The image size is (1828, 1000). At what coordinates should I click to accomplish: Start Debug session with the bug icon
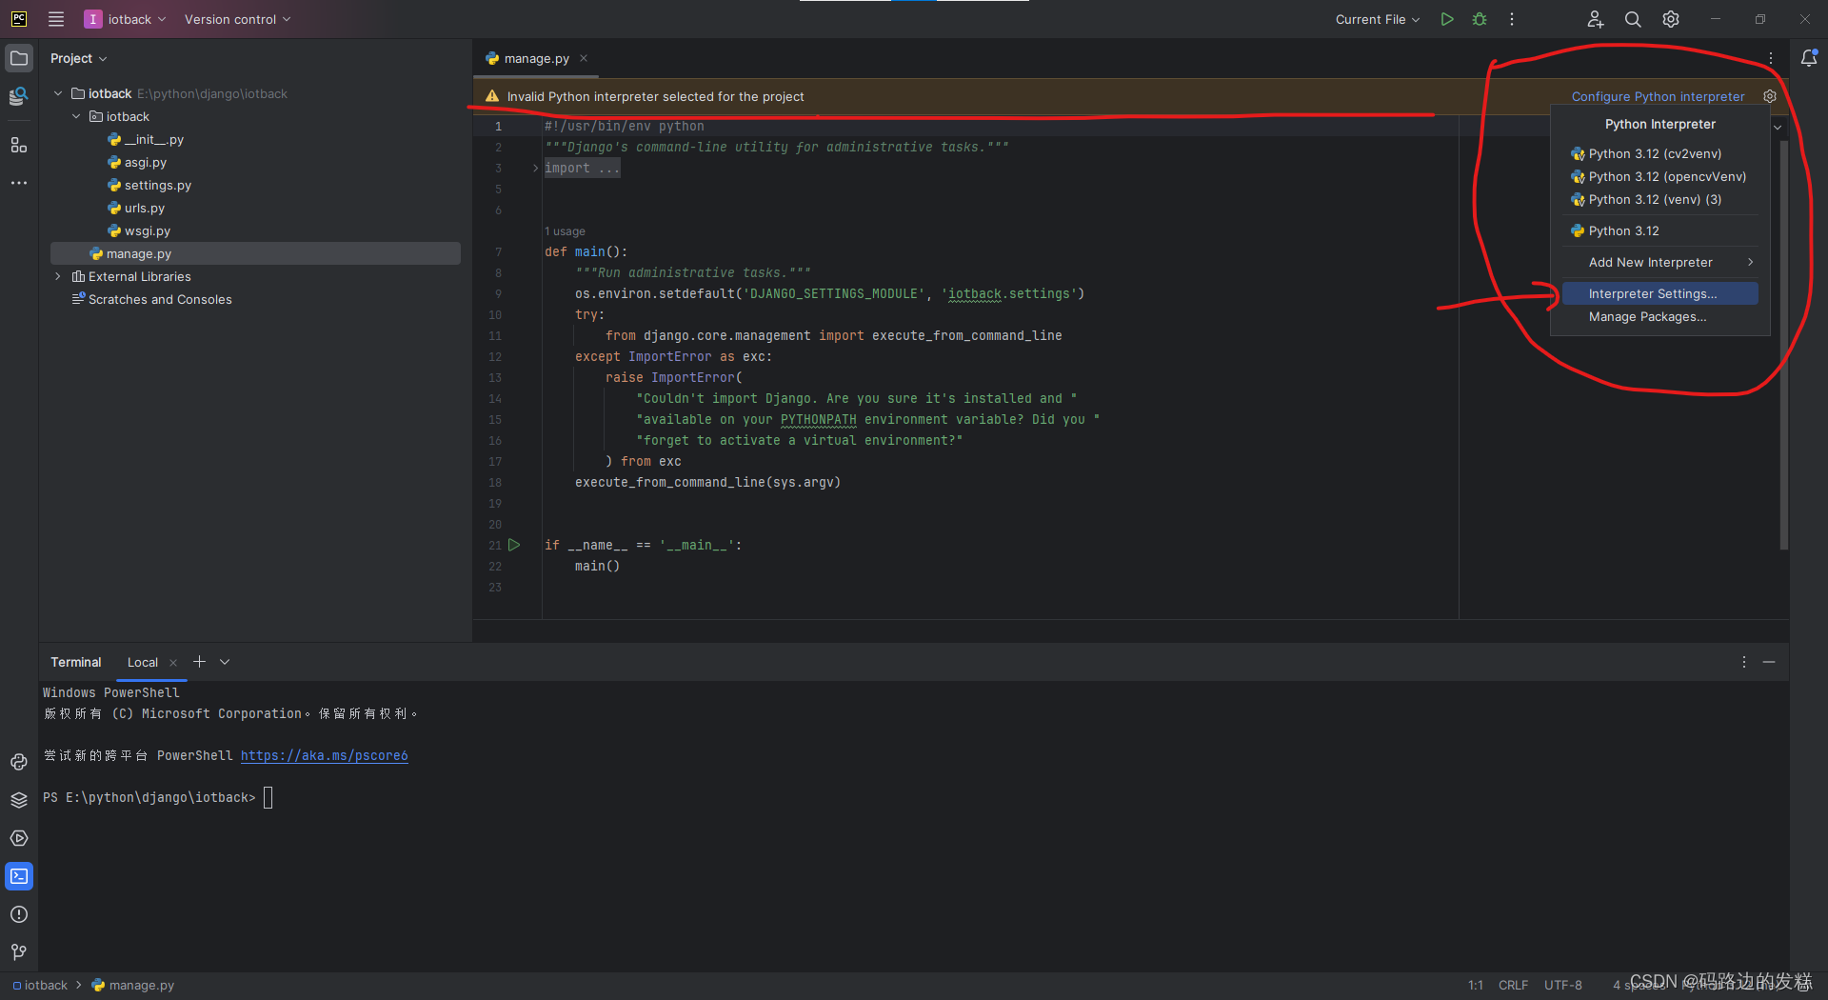[1479, 19]
